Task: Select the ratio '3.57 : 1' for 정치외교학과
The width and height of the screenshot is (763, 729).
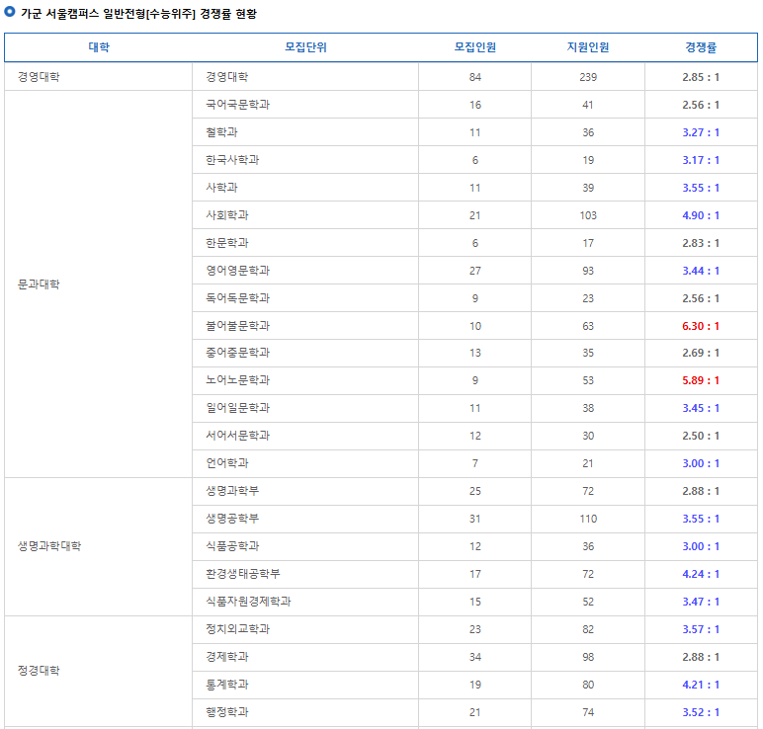Action: (x=701, y=629)
